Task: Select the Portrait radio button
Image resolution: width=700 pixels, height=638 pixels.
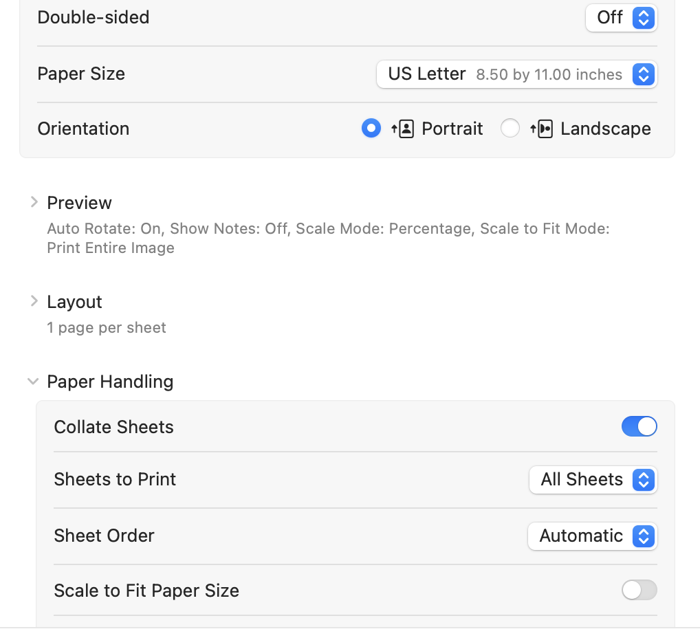Action: [x=371, y=129]
